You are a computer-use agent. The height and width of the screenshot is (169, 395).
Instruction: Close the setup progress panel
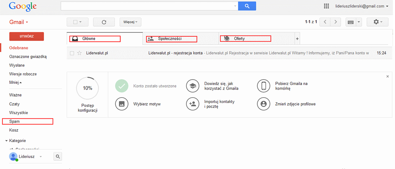tap(387, 76)
